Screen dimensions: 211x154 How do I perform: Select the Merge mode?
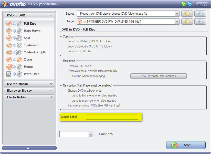pos(29,67)
